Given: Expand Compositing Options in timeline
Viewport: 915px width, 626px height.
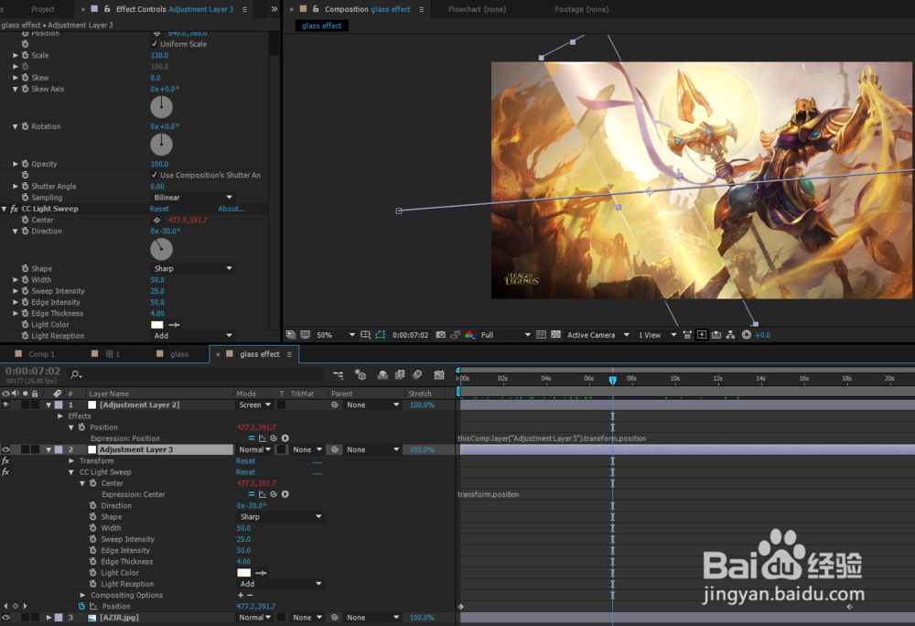Looking at the screenshot, I should click(82, 595).
